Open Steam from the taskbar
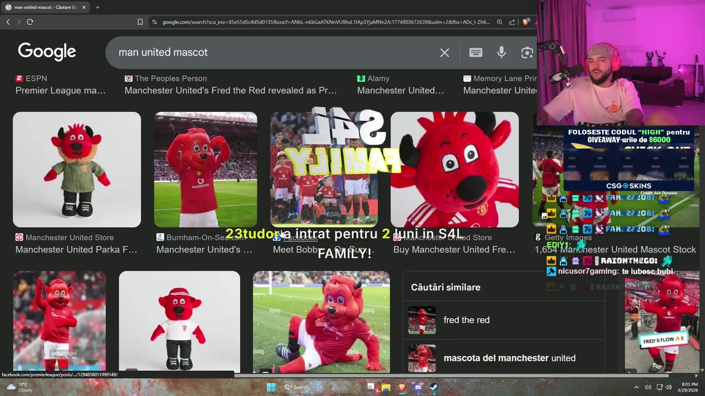 pos(433,387)
